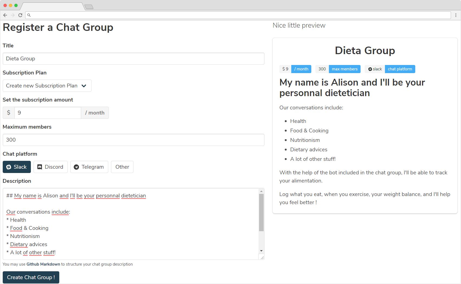Select Slack as the chat platform
This screenshot has width=461, height=284.
click(17, 167)
